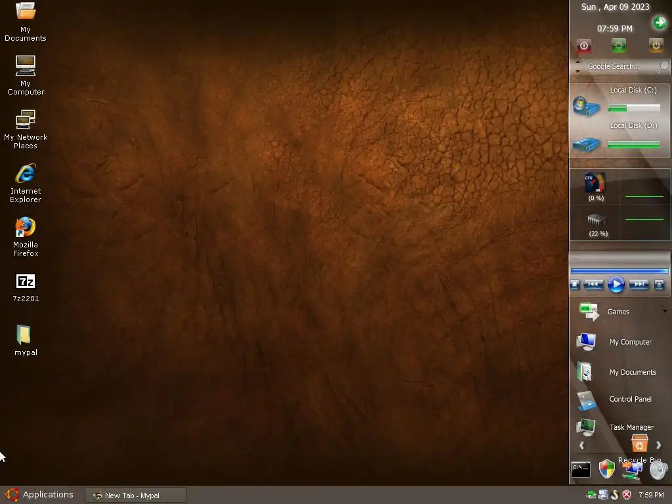Click the magnifier search icon
The image size is (672, 504).
[x=663, y=66]
